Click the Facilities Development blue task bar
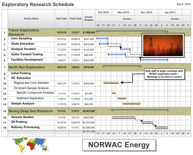 [154, 60]
